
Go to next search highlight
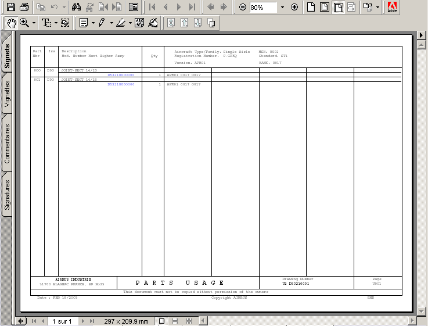pyautogui.click(x=117, y=7)
